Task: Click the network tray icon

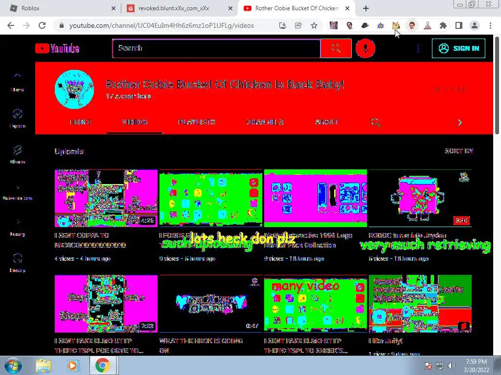Action: coord(440,366)
